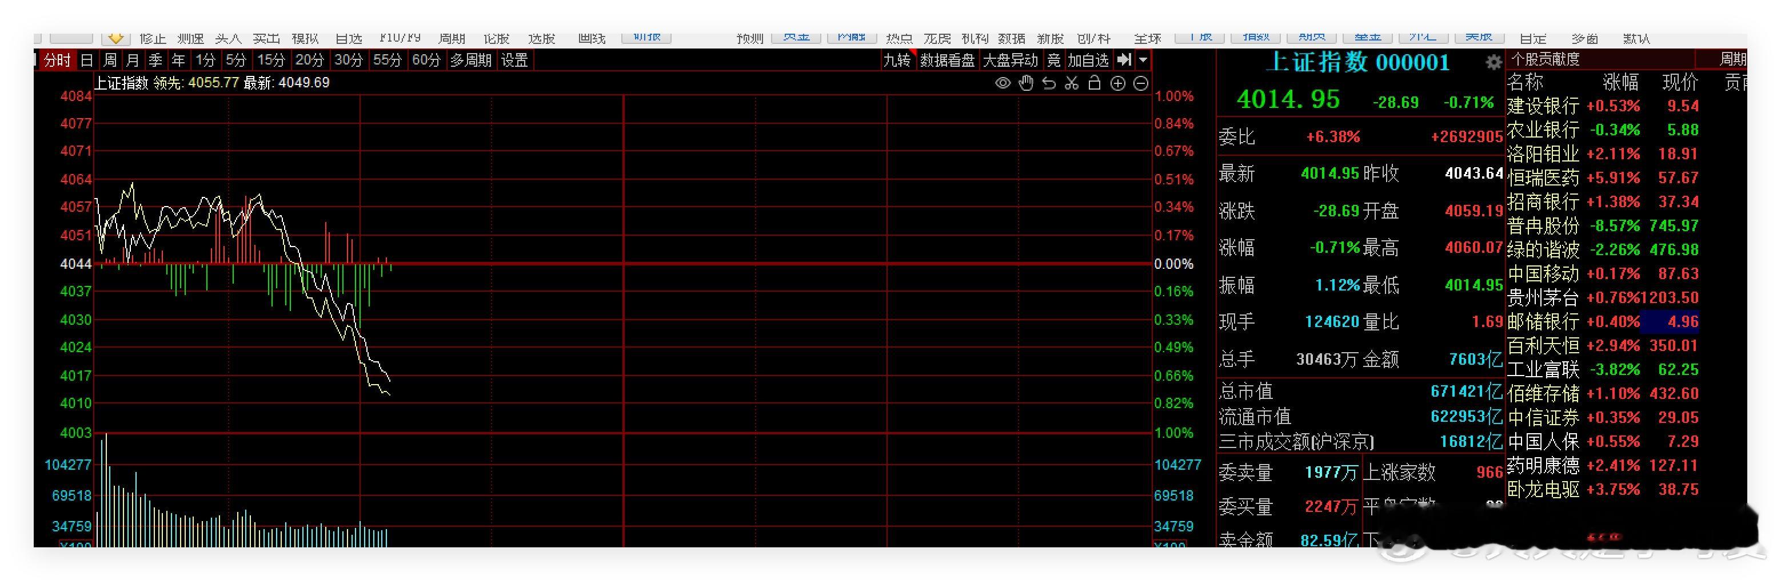1781x581 pixels.
Task: Zoom out with the minus circle icon
Action: click(x=1141, y=83)
